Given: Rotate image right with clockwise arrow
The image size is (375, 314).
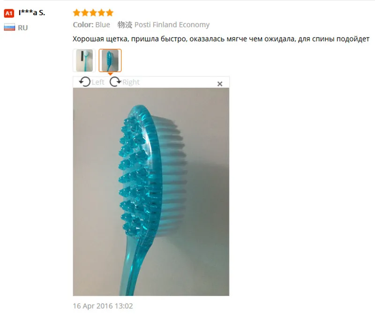Looking at the screenshot, I should (x=115, y=82).
